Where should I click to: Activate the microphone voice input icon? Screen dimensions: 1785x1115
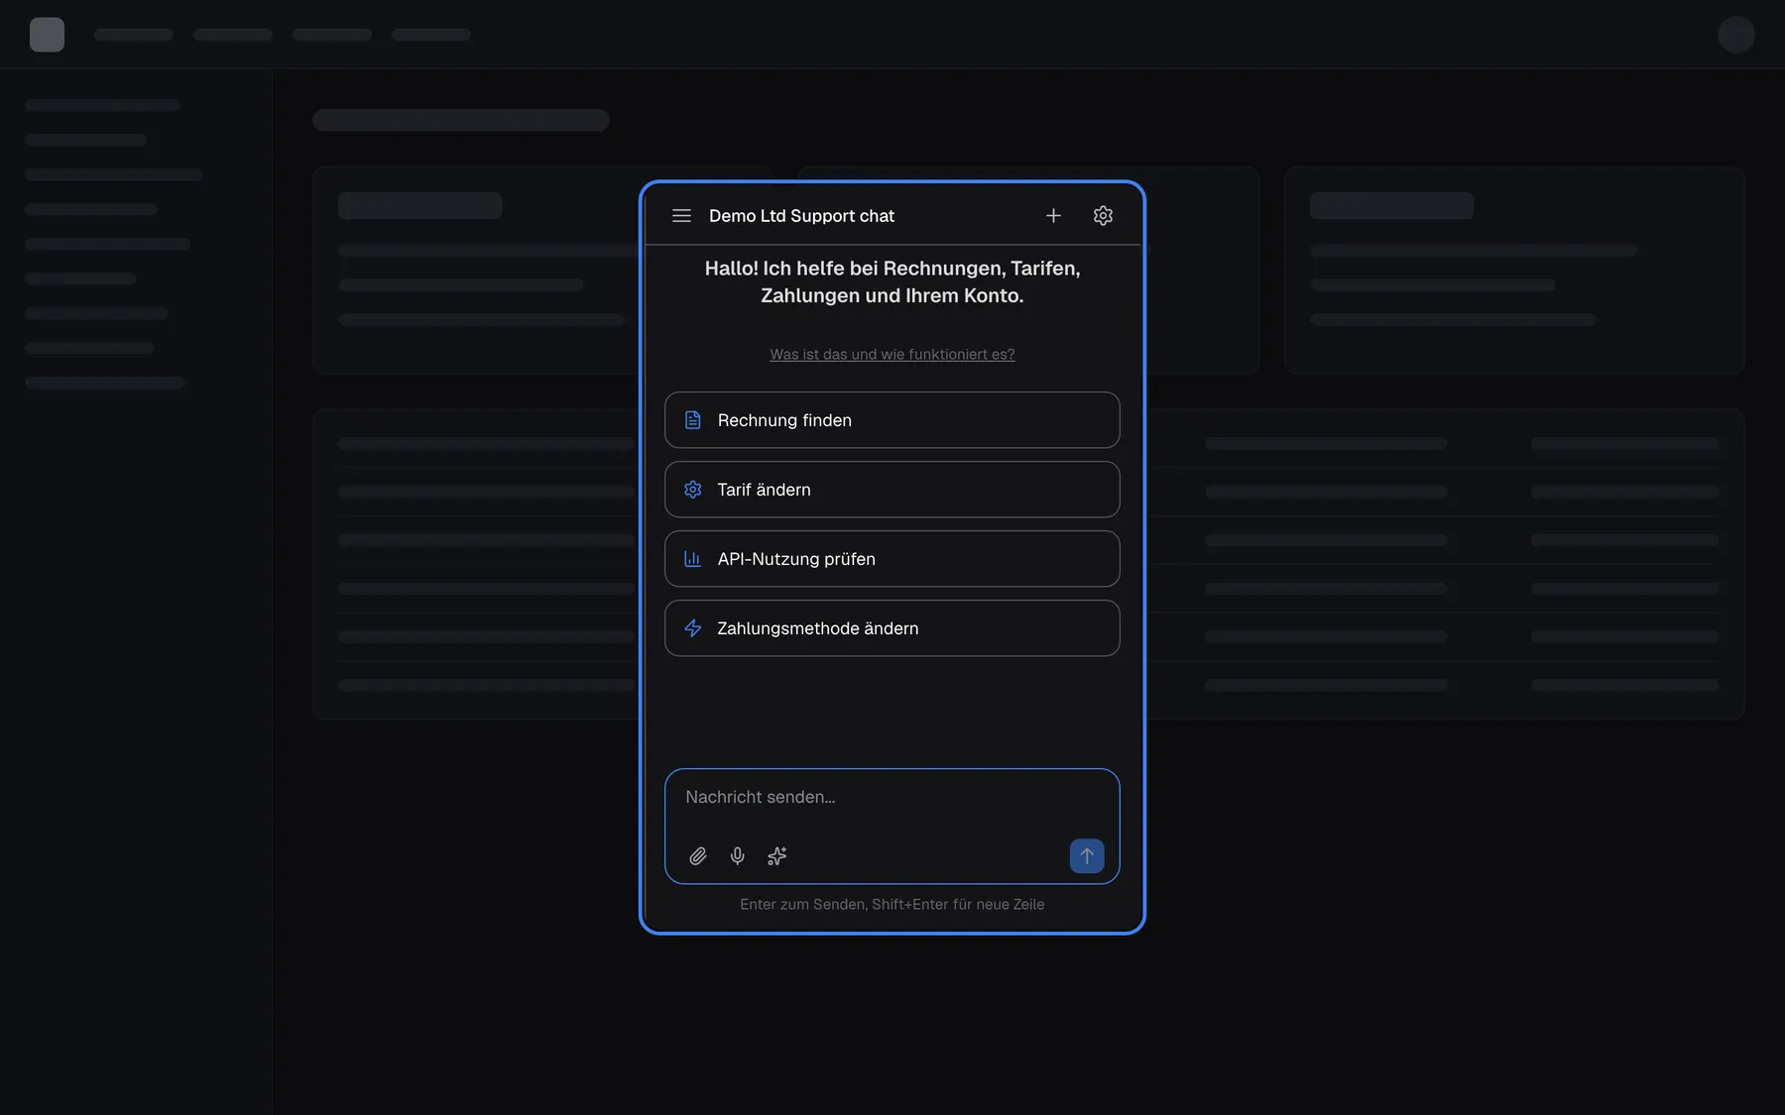click(738, 856)
